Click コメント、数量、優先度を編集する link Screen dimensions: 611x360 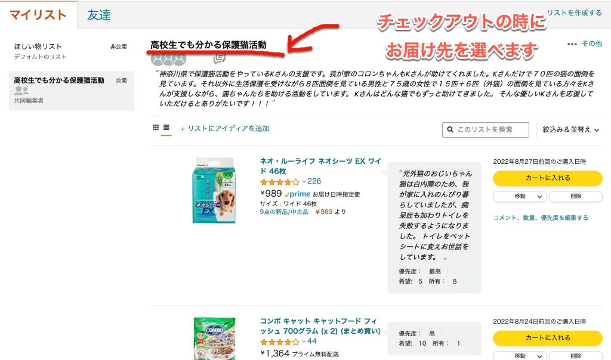(541, 218)
